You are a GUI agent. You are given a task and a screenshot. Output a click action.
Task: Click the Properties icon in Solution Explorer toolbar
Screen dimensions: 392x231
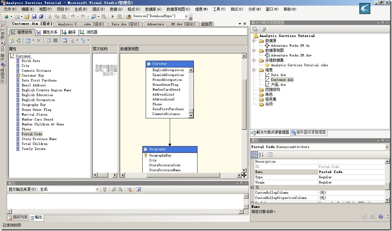click(255, 29)
